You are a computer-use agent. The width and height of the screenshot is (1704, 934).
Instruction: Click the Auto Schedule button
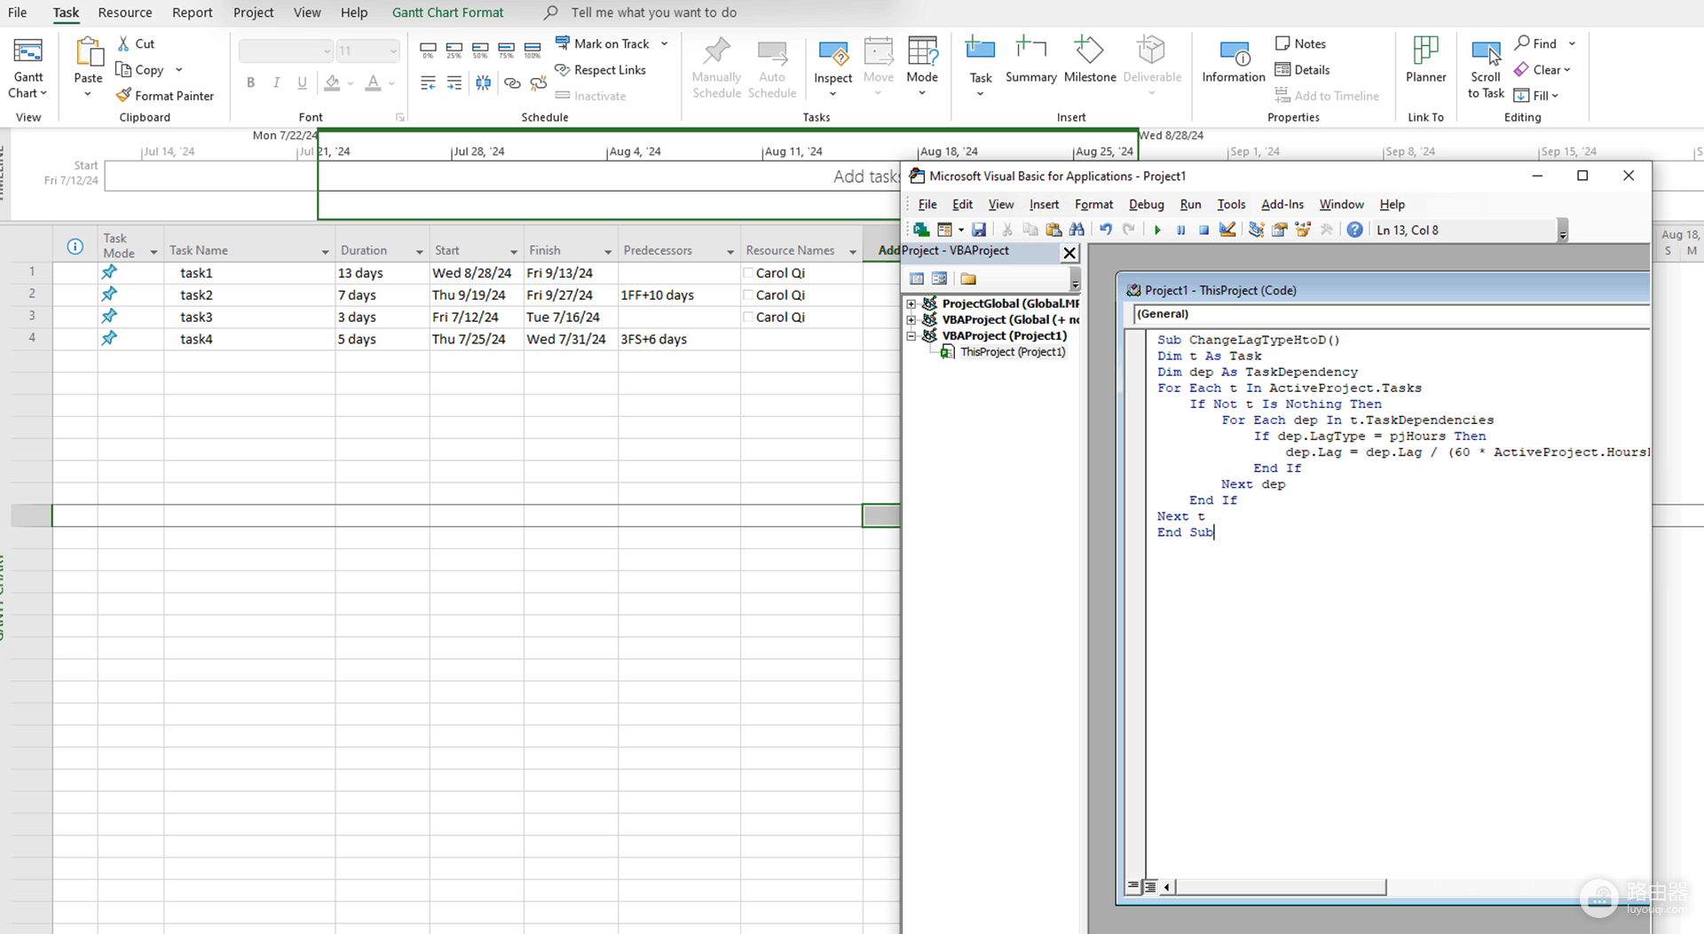click(772, 67)
